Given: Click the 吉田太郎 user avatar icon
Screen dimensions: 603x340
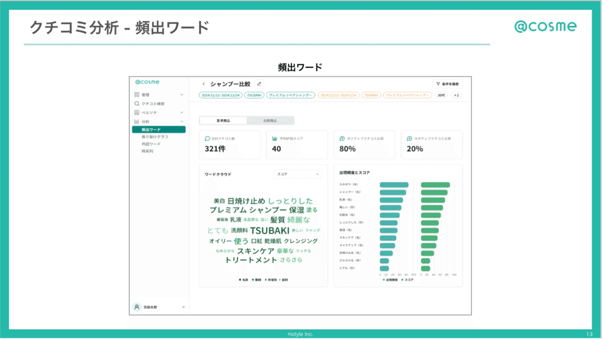Looking at the screenshot, I should [x=137, y=307].
